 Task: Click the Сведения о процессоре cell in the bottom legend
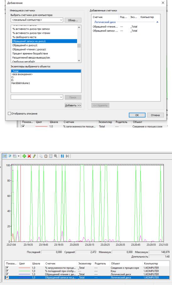click(125, 268)
